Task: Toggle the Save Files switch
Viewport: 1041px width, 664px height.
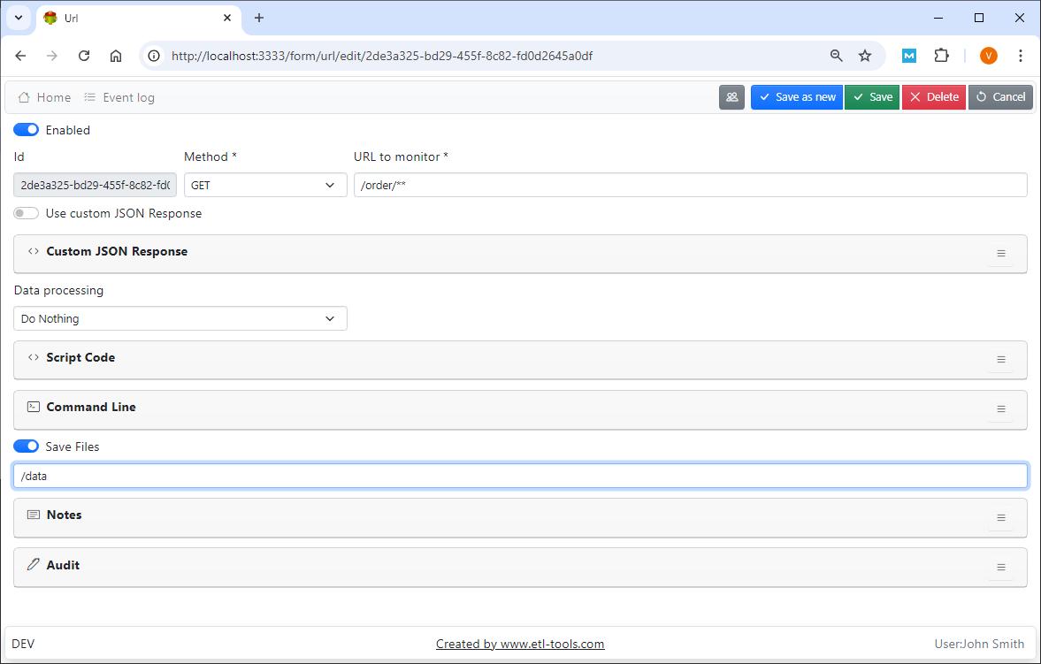Action: pyautogui.click(x=26, y=446)
